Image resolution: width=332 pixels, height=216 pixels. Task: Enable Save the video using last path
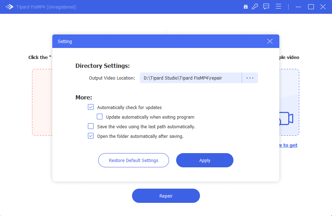click(x=91, y=126)
